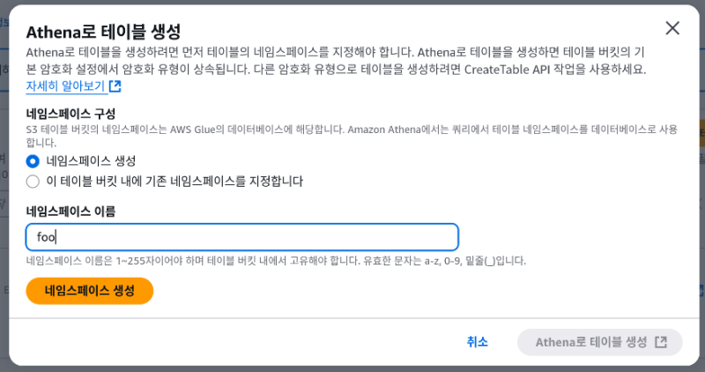Screen dimensions: 705x372
Task: Click the Athena로 테이블 생성 footer button
Action: point(601,342)
